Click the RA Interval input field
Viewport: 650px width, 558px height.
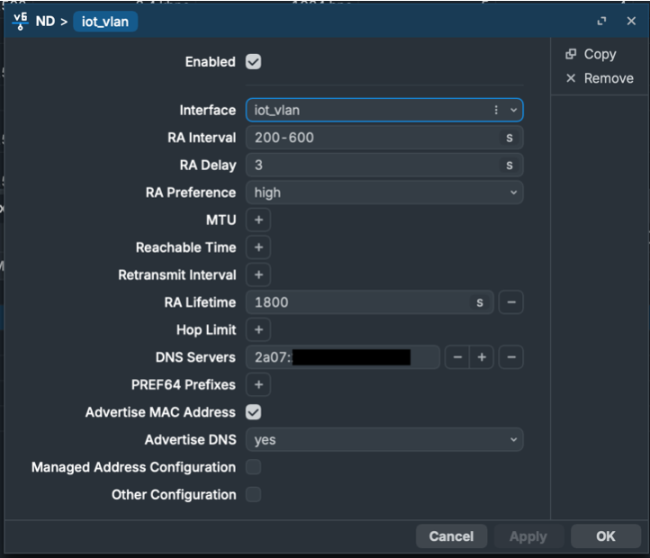pyautogui.click(x=384, y=138)
